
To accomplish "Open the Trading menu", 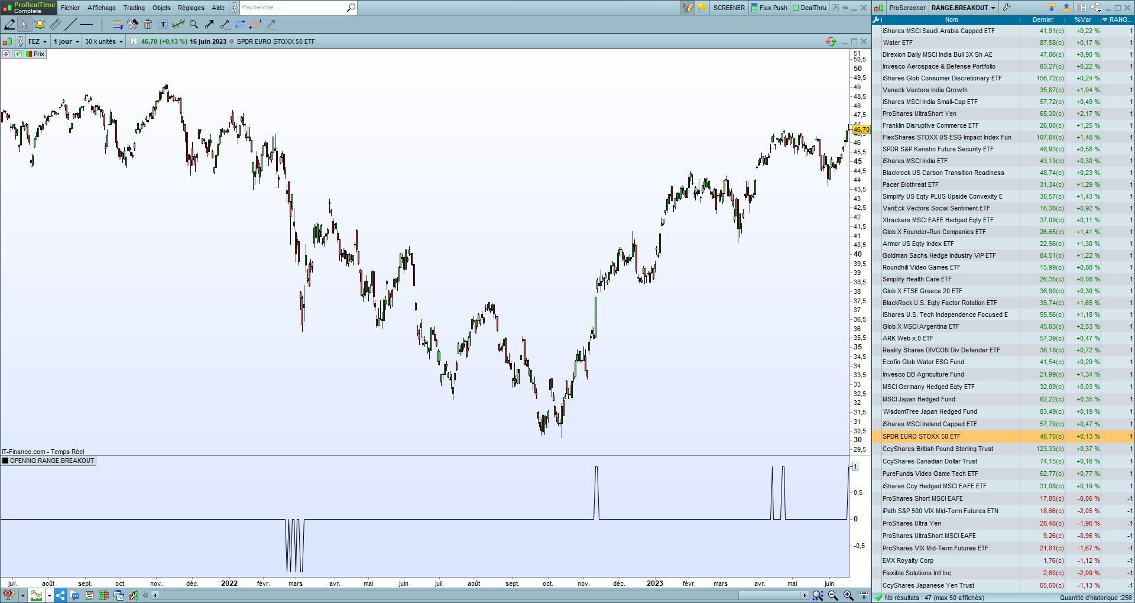I will tap(134, 8).
